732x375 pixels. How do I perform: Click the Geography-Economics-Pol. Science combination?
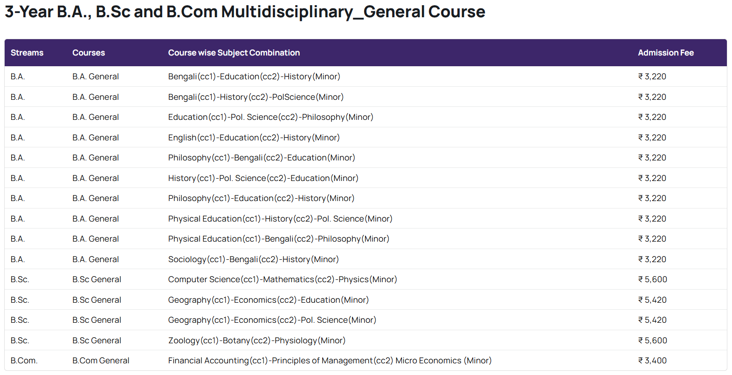[x=272, y=320]
